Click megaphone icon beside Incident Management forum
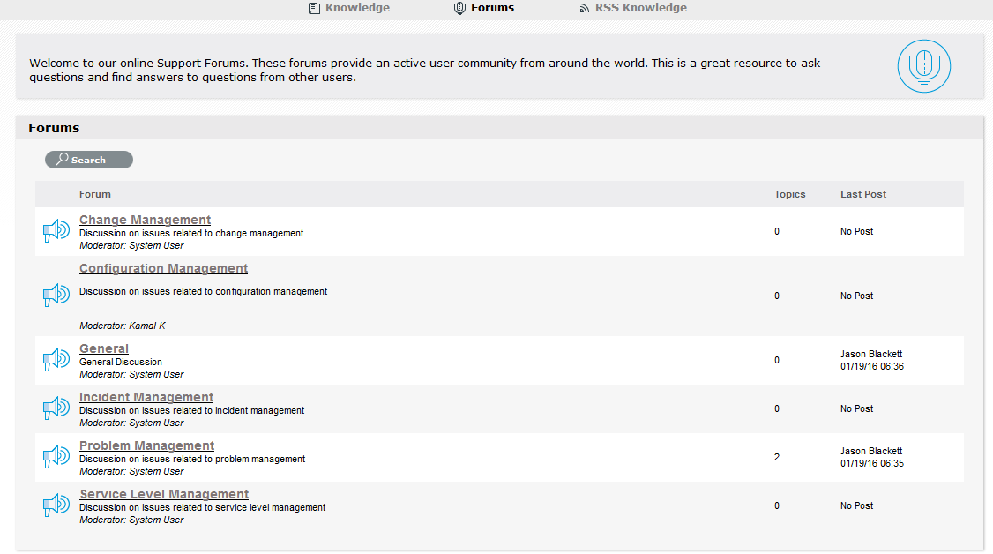Viewport: 993px width, 554px height. 56,408
